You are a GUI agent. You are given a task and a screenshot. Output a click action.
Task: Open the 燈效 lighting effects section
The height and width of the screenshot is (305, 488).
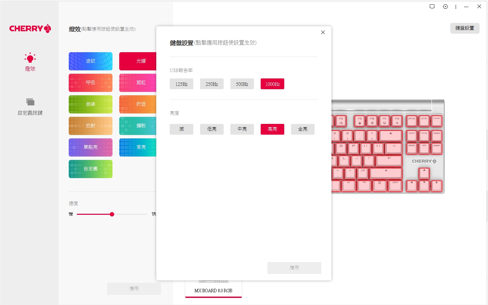[x=30, y=62]
